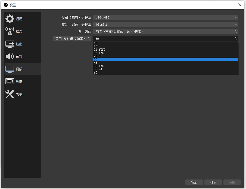Viewport: 246px width, 189px height.
Task: Open the 热键 (Hotkeys) settings page
Action: click(10, 81)
